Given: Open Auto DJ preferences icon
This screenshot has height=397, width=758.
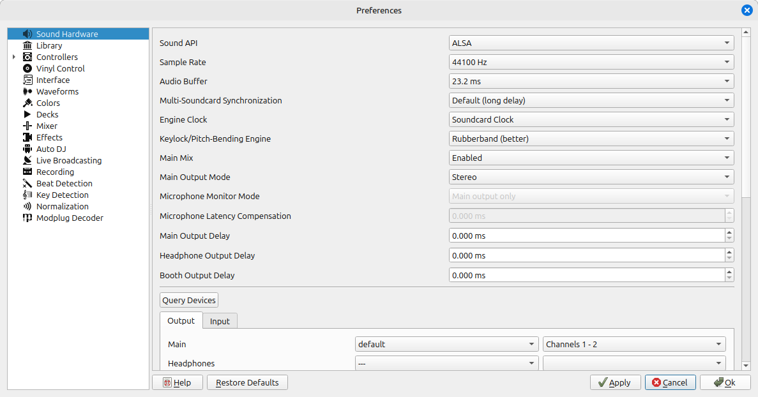Looking at the screenshot, I should click(27, 149).
